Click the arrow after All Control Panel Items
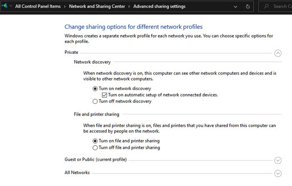 pos(65,7)
